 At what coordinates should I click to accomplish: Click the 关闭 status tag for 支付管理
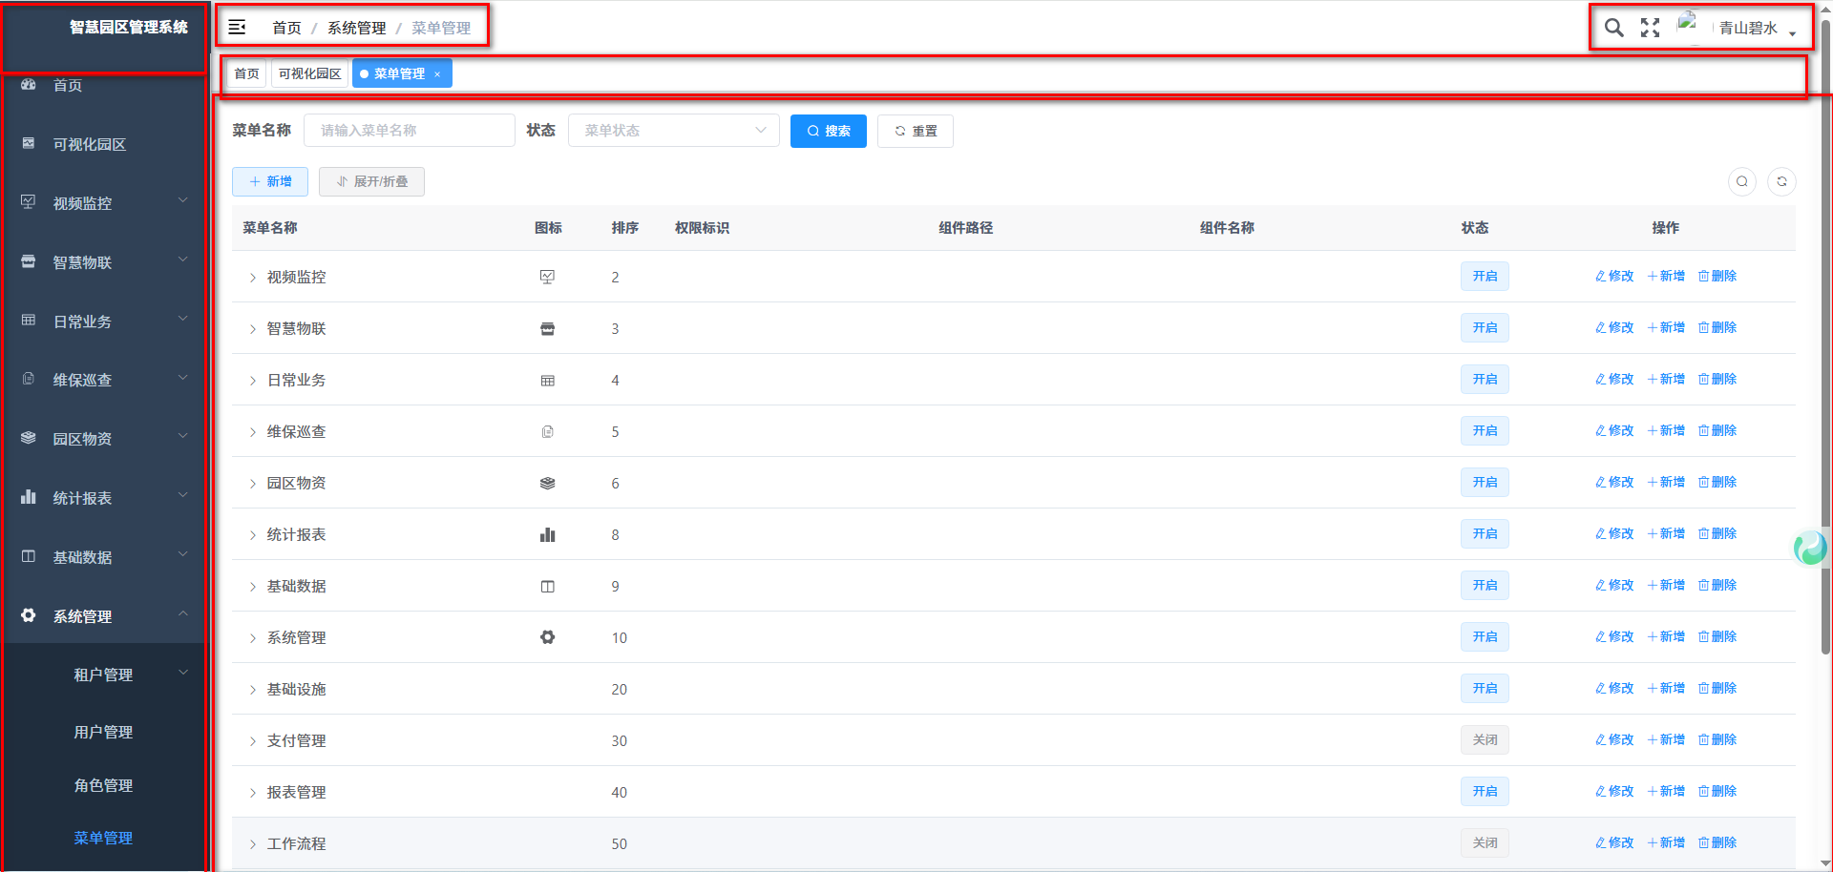(1485, 740)
